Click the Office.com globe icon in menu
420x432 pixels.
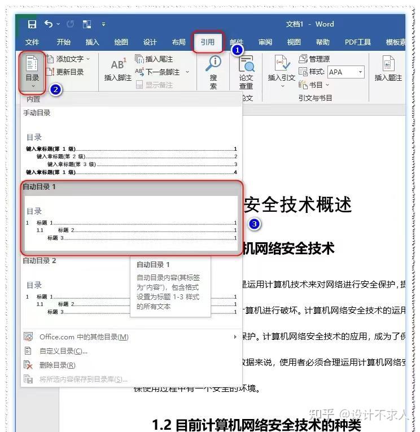point(28,337)
